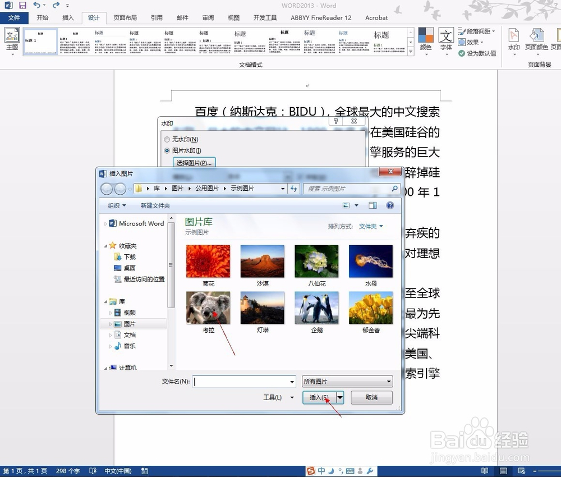This screenshot has height=477, width=561.
Task: Click the Cancel (取消) button
Action: tap(371, 397)
